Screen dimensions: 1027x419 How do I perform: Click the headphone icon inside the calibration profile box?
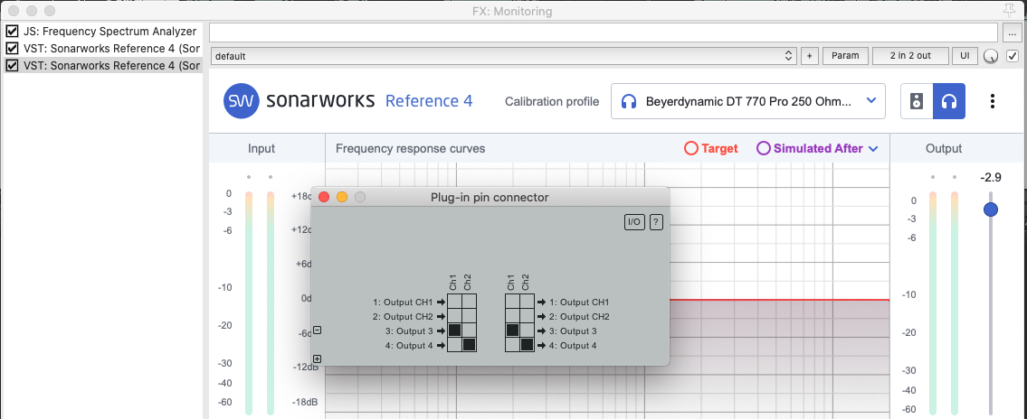pyautogui.click(x=629, y=101)
